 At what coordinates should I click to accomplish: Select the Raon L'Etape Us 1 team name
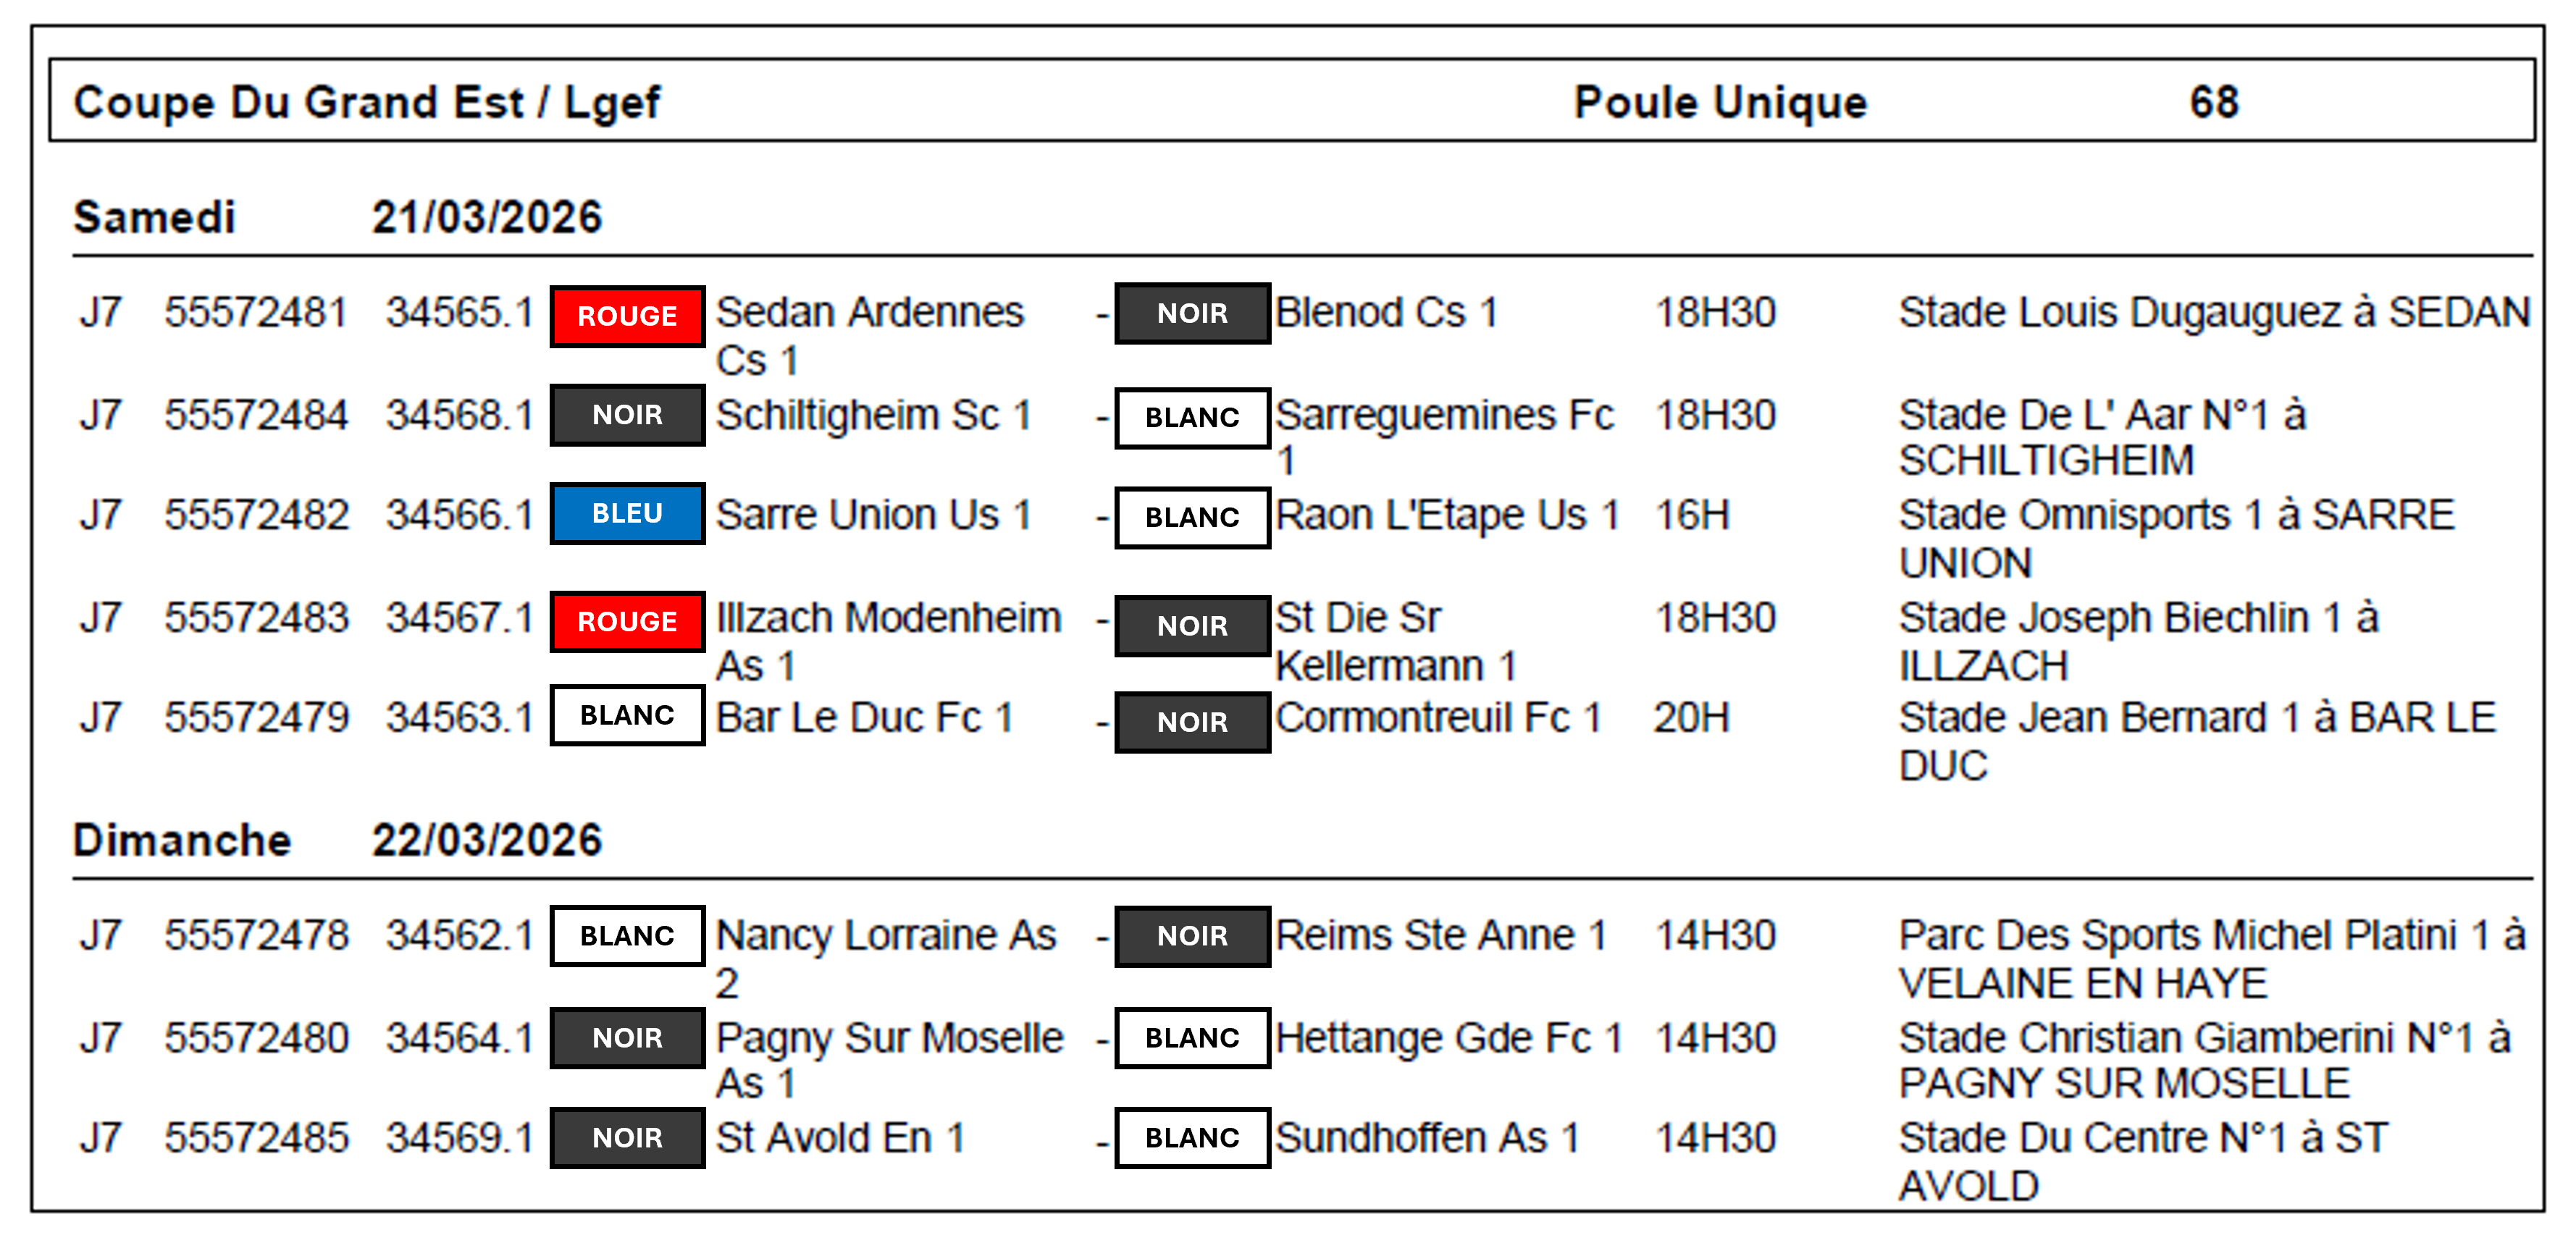1447,516
